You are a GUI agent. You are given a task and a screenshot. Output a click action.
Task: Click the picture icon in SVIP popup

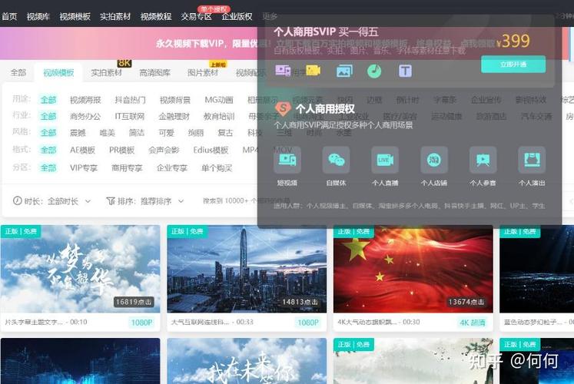[x=344, y=71]
